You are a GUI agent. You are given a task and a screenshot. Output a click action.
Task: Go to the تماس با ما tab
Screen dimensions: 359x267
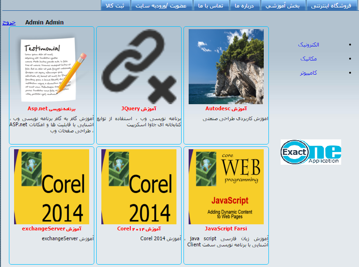tap(211, 5)
